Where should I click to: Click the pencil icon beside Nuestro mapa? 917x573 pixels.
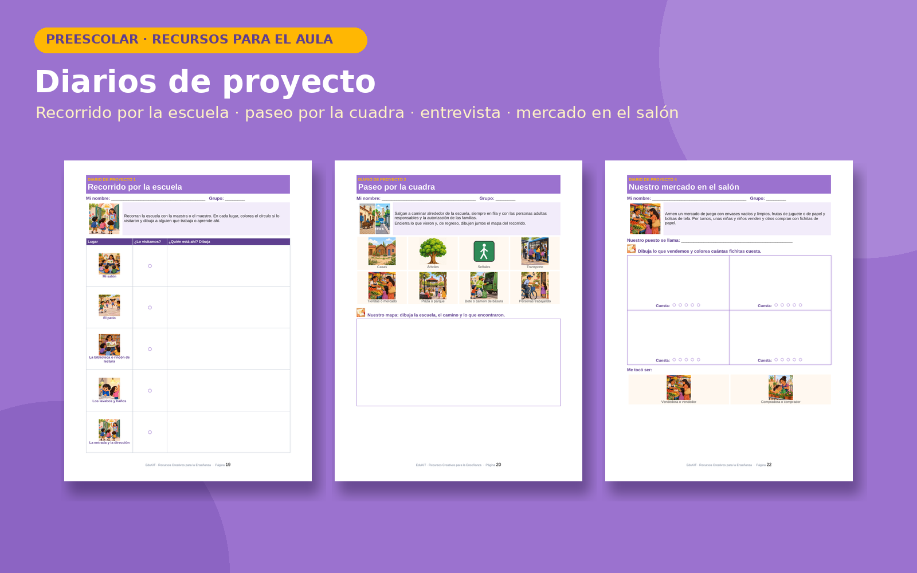pos(361,313)
